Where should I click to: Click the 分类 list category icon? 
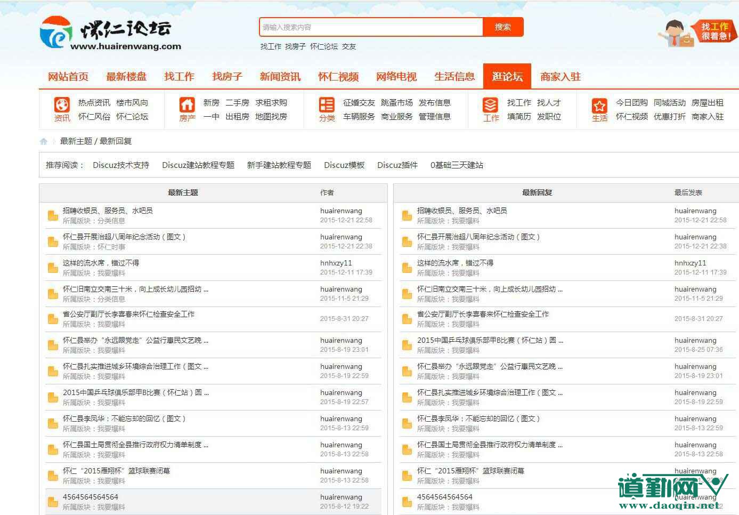327,104
